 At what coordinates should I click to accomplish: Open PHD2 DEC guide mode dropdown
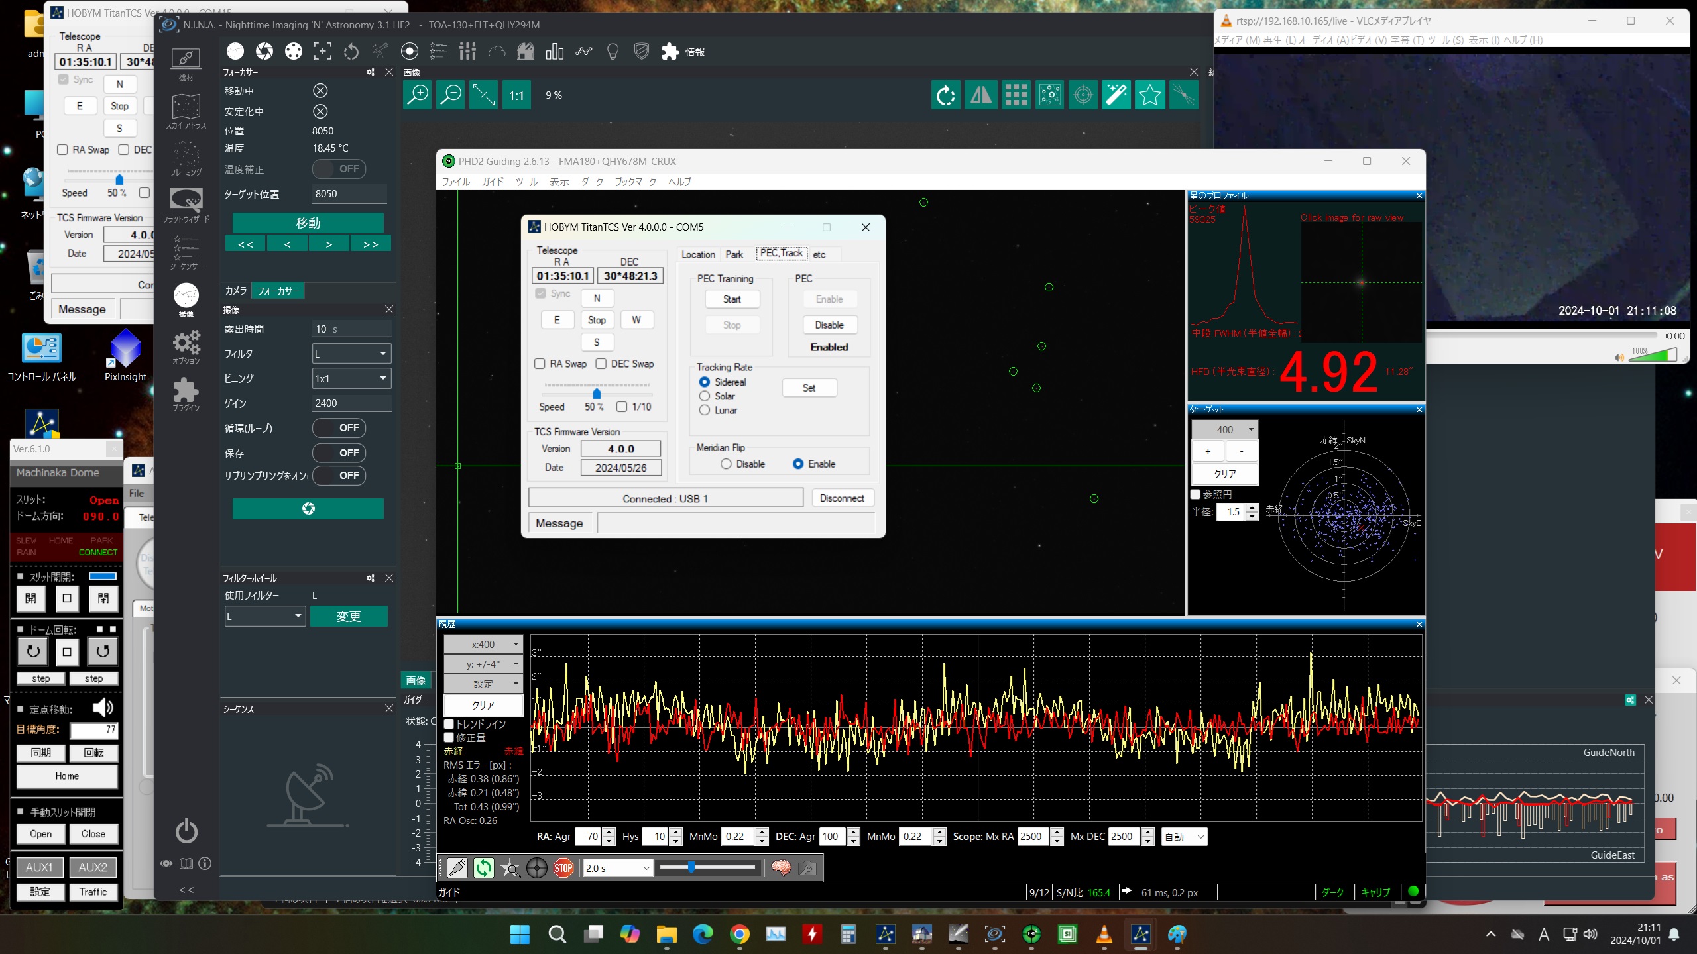tap(1184, 837)
